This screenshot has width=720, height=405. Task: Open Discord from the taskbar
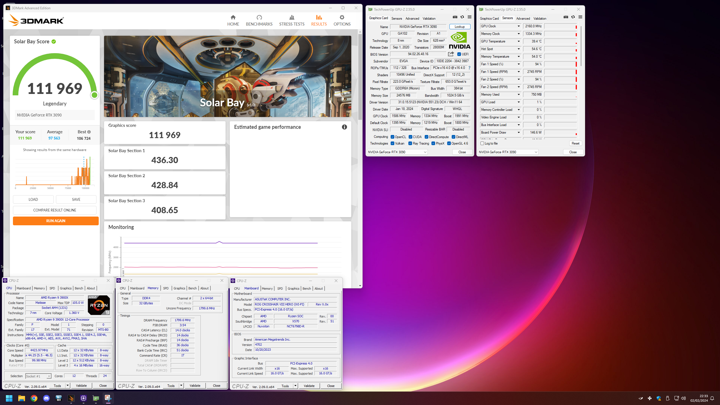46,398
